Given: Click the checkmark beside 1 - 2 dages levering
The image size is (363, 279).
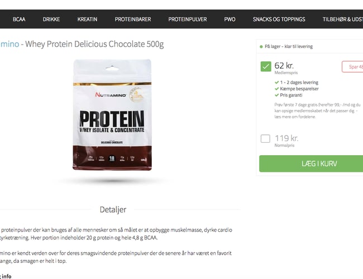Looking at the screenshot, I should pos(276,83).
